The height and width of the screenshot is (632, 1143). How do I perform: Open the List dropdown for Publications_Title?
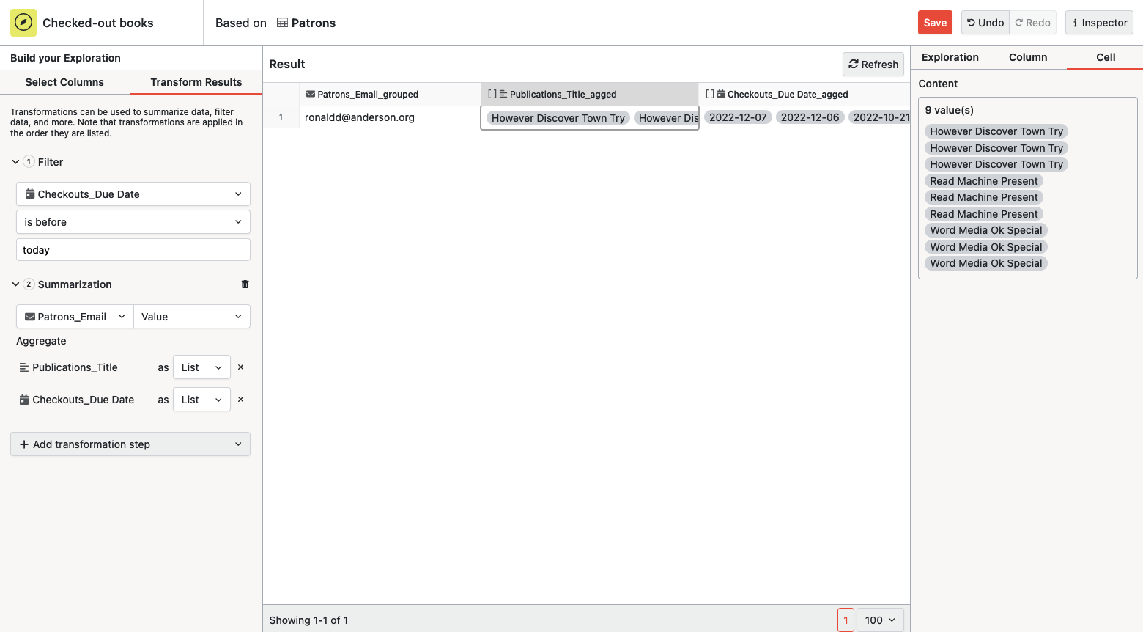[x=201, y=367]
